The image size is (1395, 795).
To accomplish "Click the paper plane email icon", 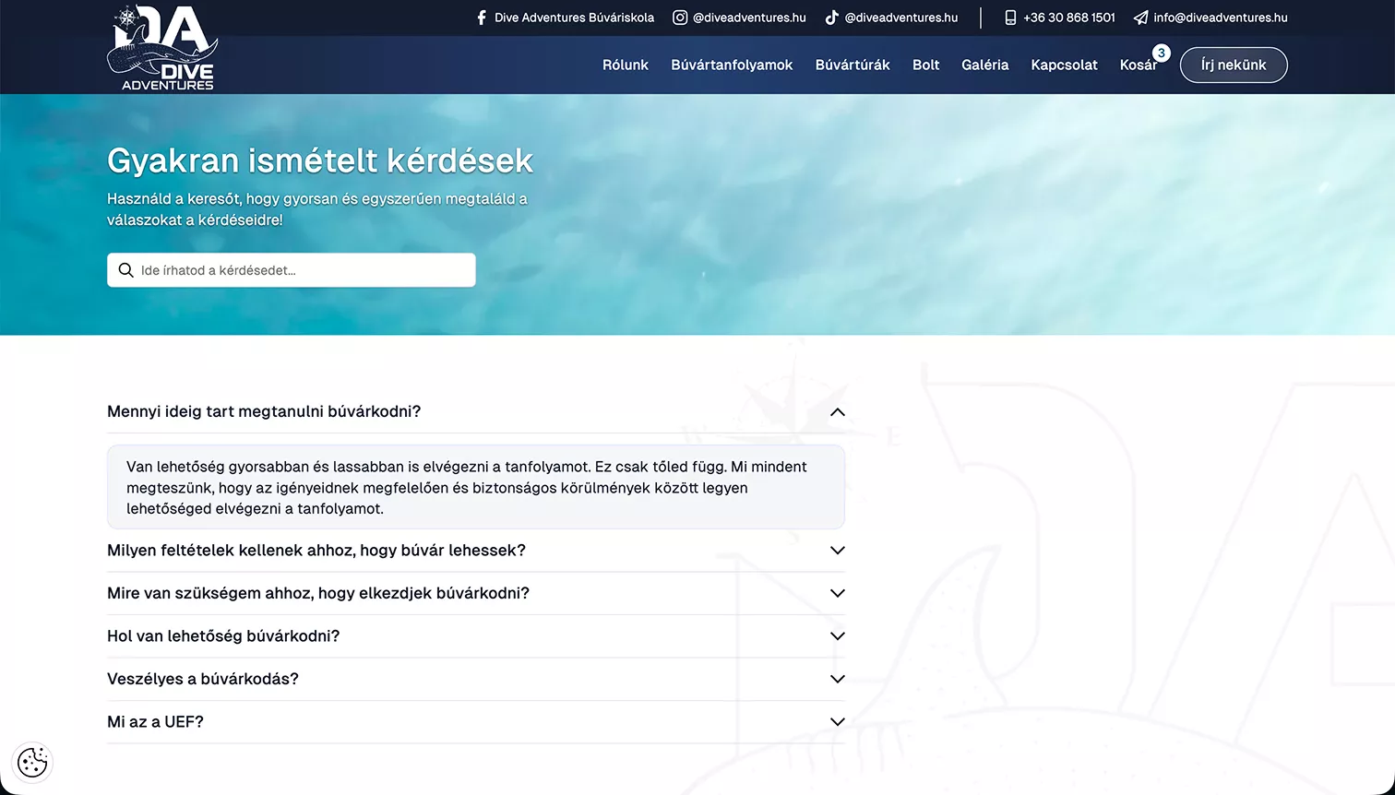I will [1141, 18].
